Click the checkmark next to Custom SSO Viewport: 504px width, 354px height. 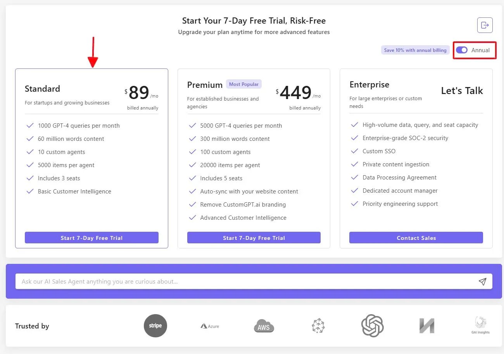[354, 151]
